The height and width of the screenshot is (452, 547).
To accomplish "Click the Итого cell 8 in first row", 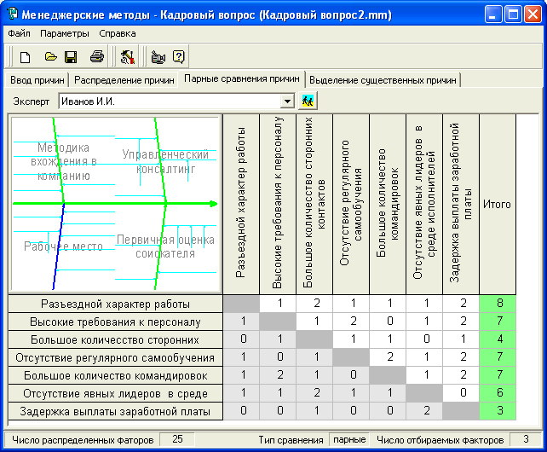I will click(498, 304).
